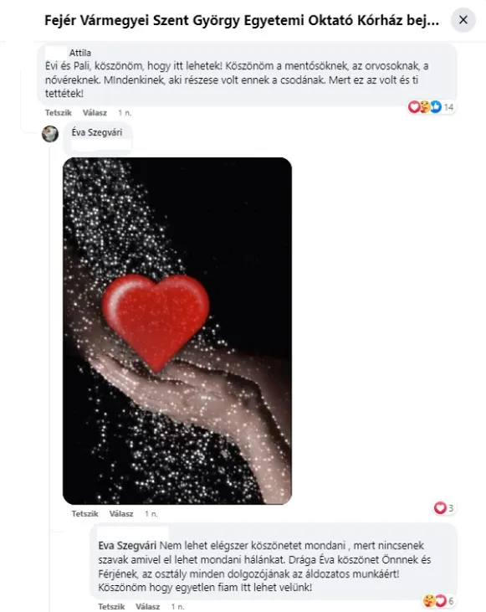Click the care emoji on the last reply
This screenshot has height=612, width=486.
click(x=429, y=601)
